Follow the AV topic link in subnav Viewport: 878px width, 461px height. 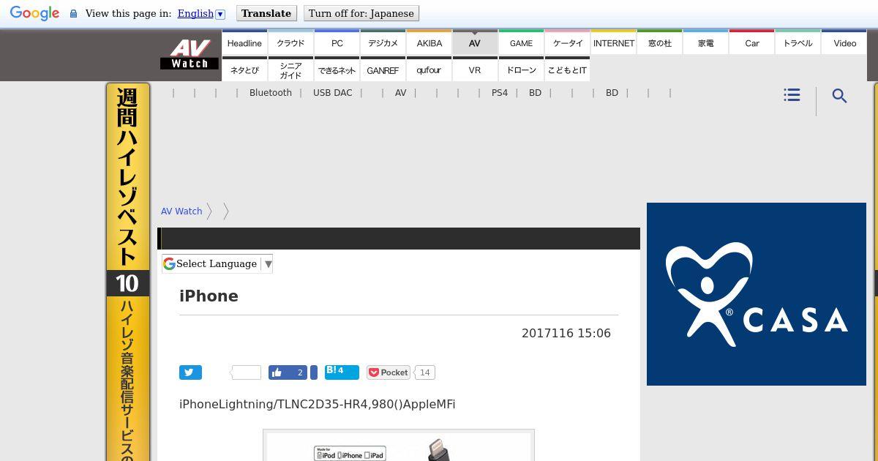point(400,93)
